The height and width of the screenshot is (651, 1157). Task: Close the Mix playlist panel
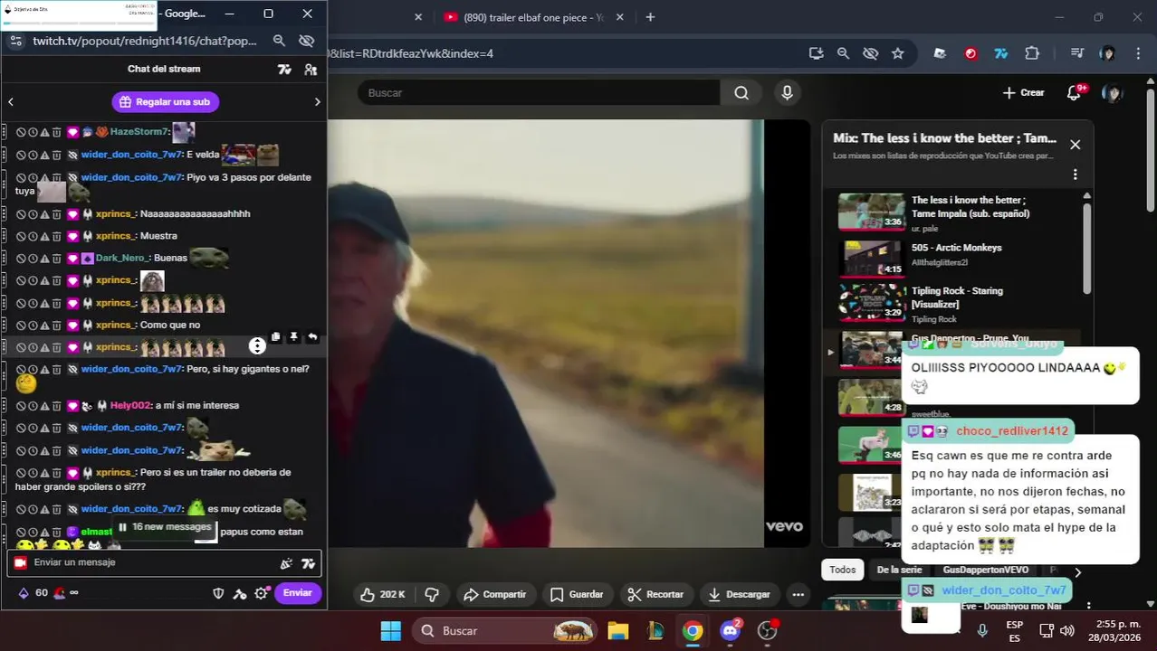[1075, 145]
